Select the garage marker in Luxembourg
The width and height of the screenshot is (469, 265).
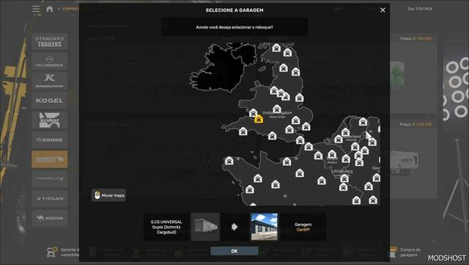coord(344,178)
